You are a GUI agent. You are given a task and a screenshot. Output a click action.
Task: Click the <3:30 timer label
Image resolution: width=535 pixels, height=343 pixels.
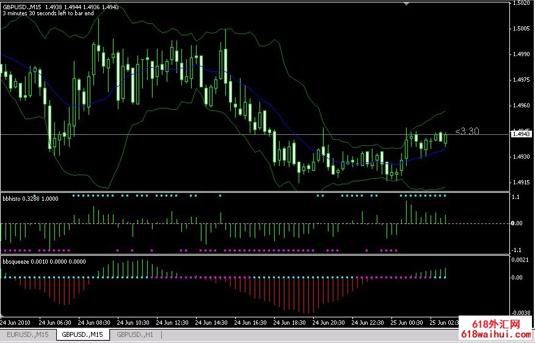[x=467, y=131]
